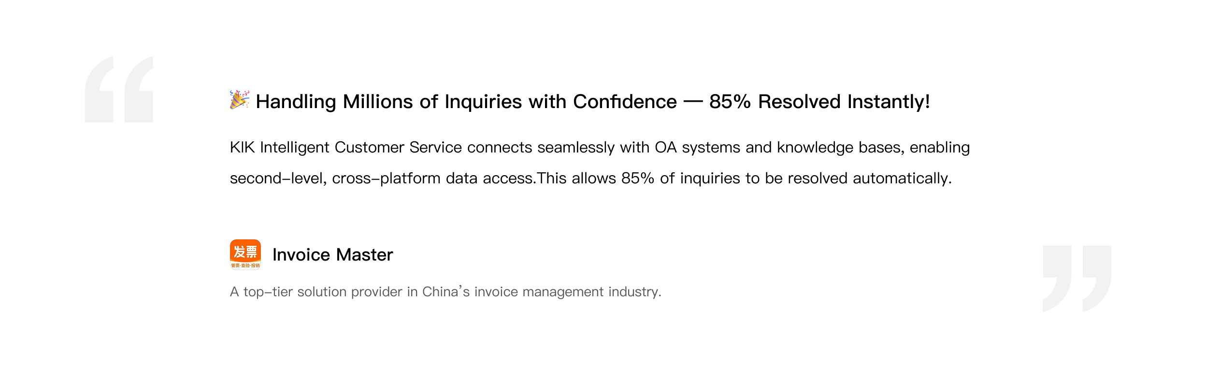Click the 发票 characters in the logo
1206x386 pixels.
click(x=245, y=252)
